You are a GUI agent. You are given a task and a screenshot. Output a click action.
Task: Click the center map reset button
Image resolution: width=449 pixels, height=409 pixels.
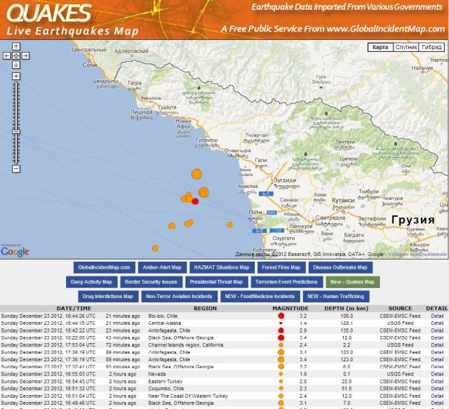click(x=16, y=55)
